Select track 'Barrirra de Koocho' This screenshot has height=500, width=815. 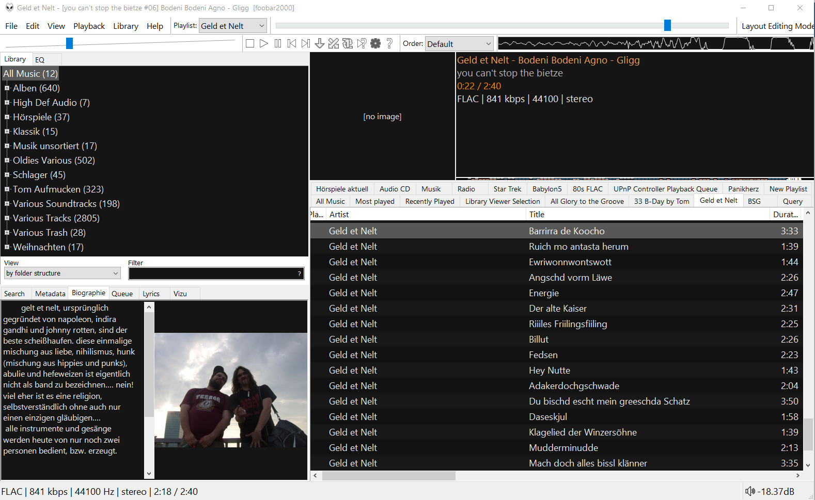pyautogui.click(x=556, y=231)
